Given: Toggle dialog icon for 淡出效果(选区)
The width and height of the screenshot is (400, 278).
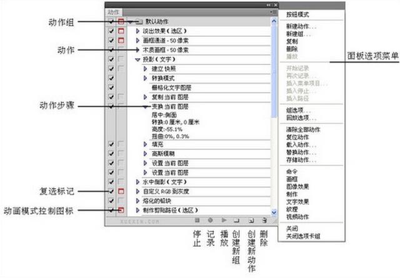Looking at the screenshot, I should tap(121, 31).
